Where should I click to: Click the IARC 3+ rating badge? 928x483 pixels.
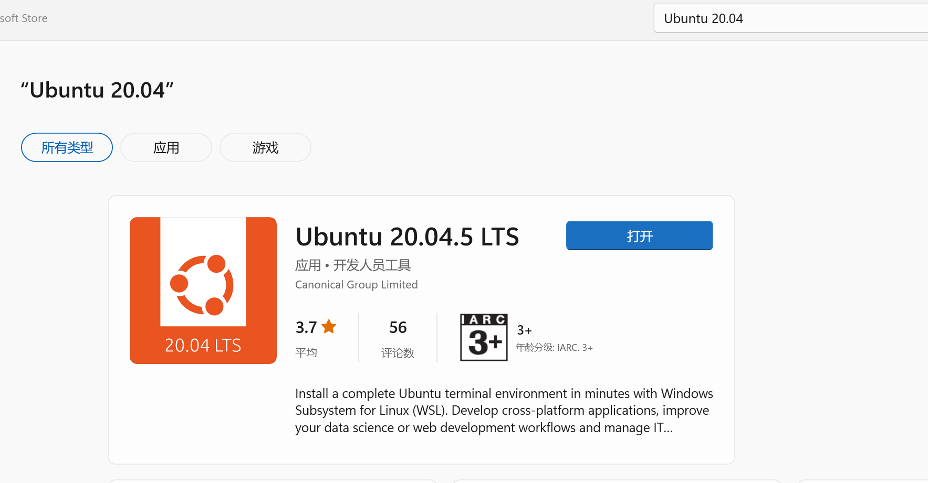click(484, 337)
